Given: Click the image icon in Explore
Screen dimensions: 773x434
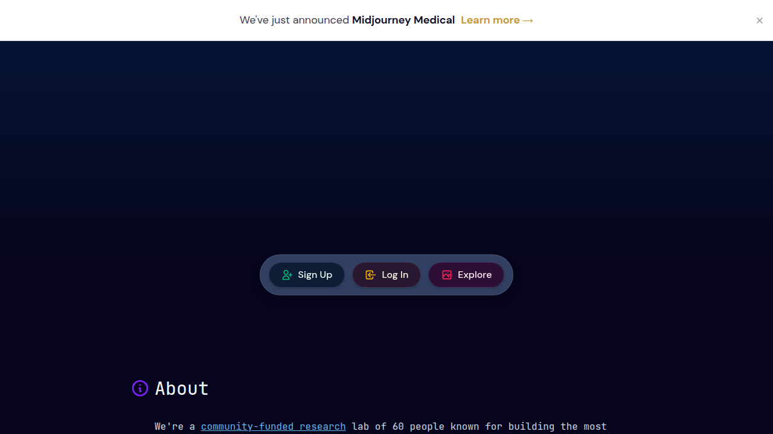Looking at the screenshot, I should click(447, 275).
